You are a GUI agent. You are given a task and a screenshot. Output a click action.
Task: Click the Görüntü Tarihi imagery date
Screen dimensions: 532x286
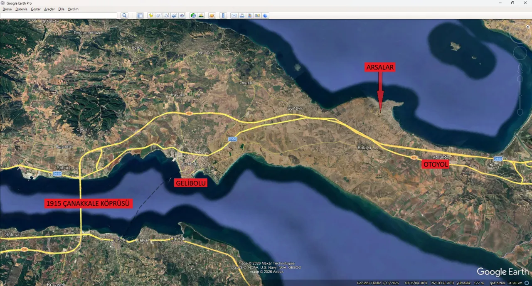378,283
